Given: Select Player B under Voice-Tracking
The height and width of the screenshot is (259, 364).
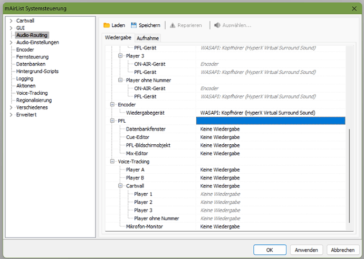Looking at the screenshot, I should (135, 178).
